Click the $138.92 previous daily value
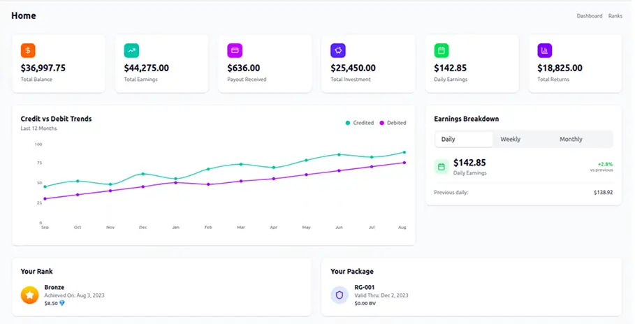Image resolution: width=635 pixels, height=324 pixels. pyautogui.click(x=603, y=193)
